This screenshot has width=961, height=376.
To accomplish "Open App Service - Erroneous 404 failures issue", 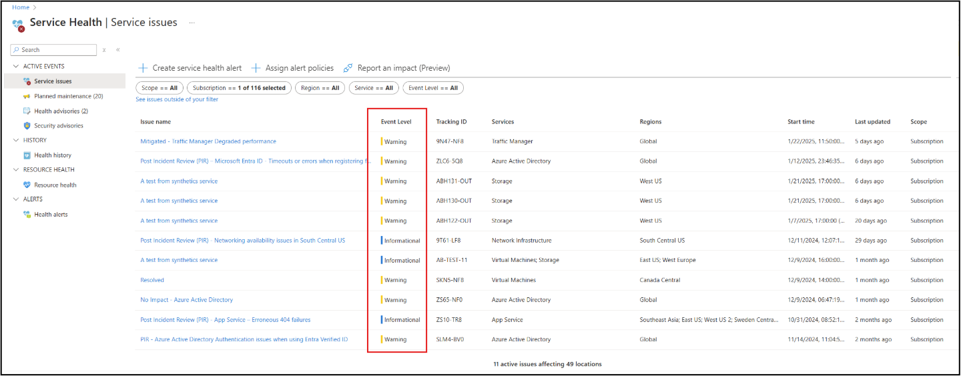I will 226,319.
